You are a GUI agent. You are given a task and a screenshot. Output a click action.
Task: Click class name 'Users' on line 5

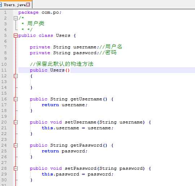click(63, 35)
